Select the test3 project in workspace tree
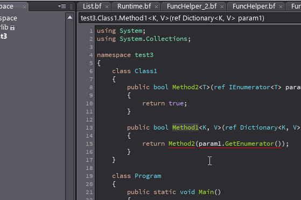The image size is (301, 200). click(3, 36)
